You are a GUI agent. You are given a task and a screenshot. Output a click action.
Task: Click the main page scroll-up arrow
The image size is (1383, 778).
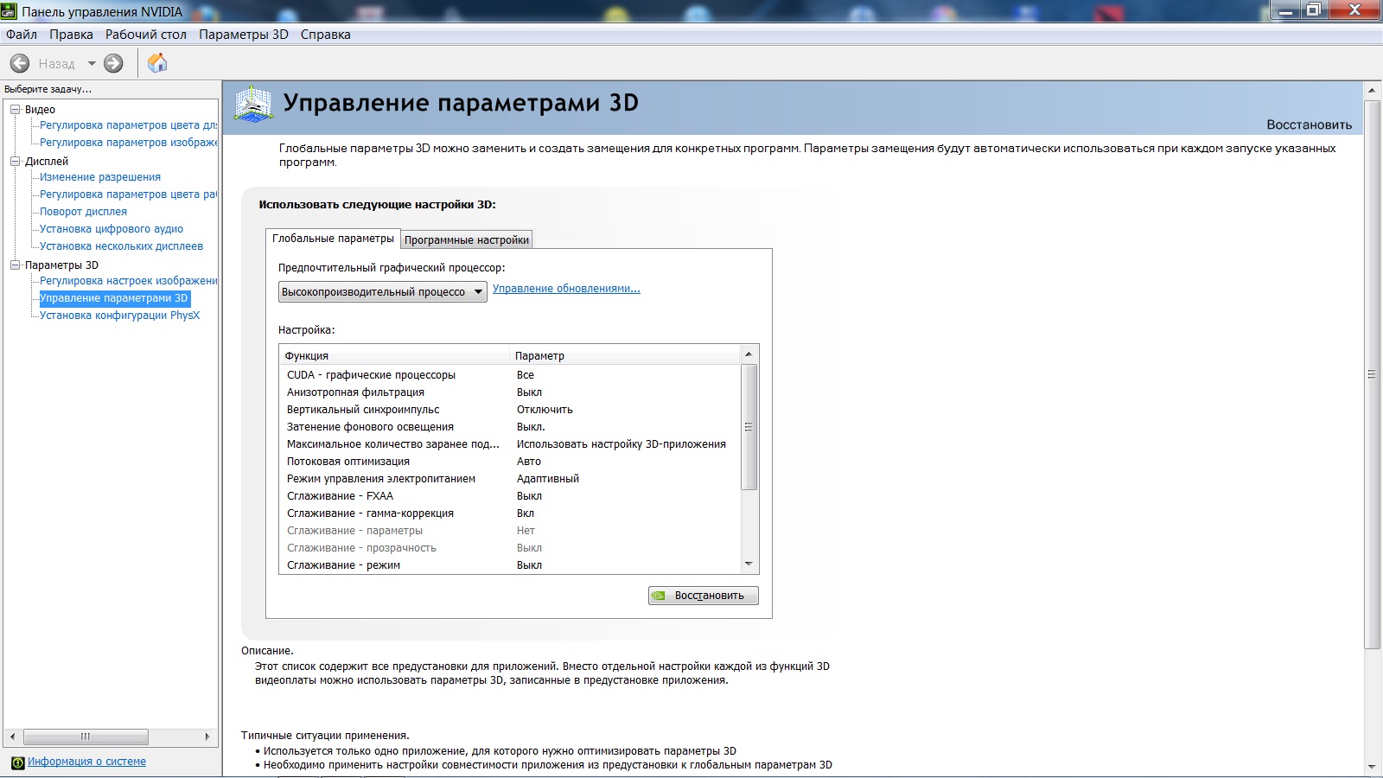coord(1372,90)
